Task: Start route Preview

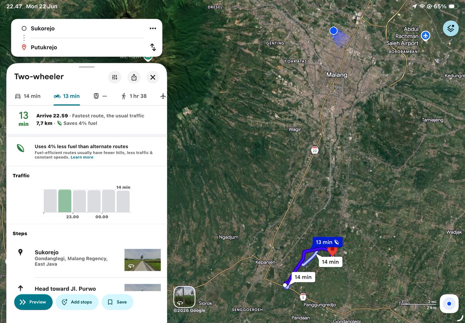Action: click(33, 302)
